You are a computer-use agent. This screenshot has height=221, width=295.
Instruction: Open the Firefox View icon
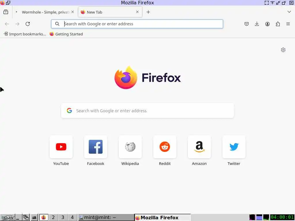(x=6, y=12)
